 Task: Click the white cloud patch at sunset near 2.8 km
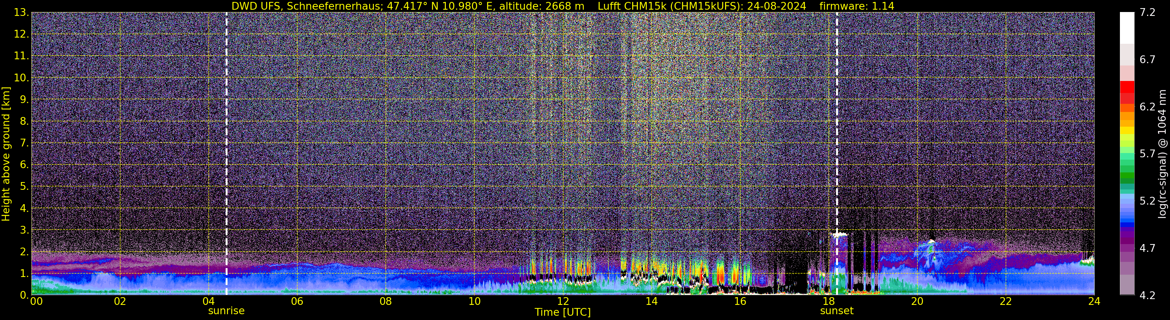(840, 234)
